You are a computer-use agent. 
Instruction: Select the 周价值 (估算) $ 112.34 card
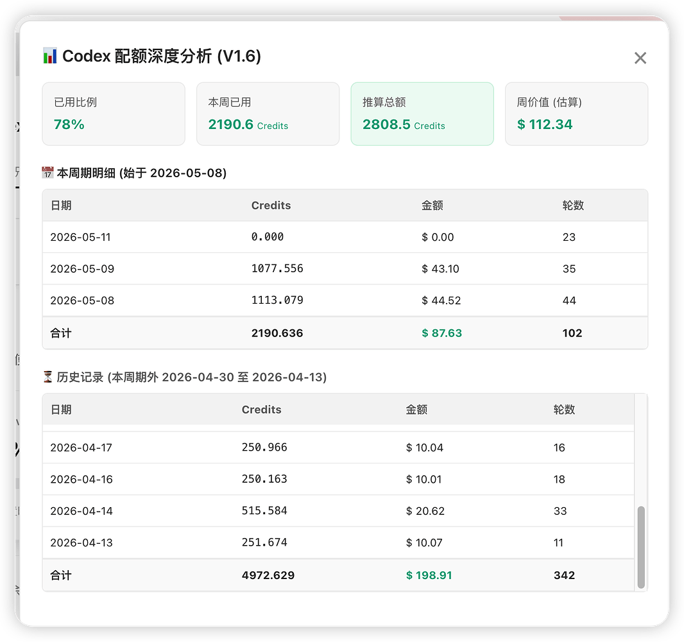pyautogui.click(x=576, y=114)
